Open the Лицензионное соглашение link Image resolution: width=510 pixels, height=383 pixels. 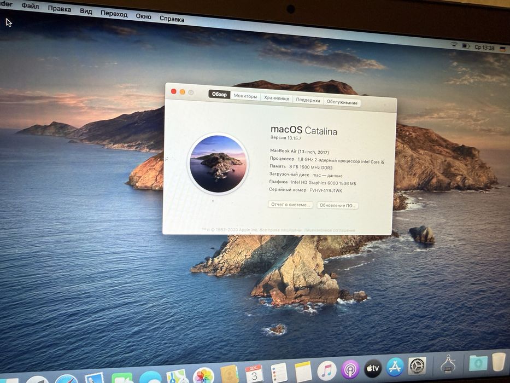[x=329, y=230]
